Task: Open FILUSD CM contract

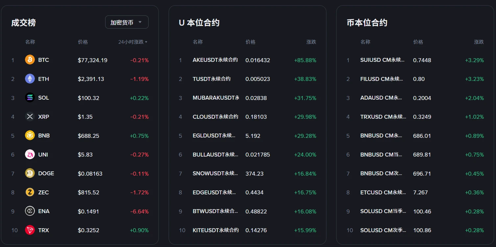Action: click(381, 79)
